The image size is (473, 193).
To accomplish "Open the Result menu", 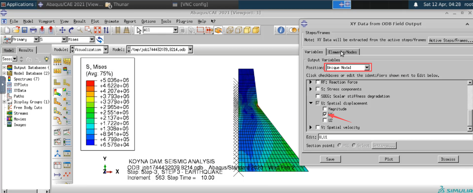I will pos(79,21).
